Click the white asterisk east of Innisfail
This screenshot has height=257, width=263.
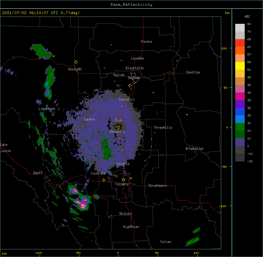tap(153, 92)
